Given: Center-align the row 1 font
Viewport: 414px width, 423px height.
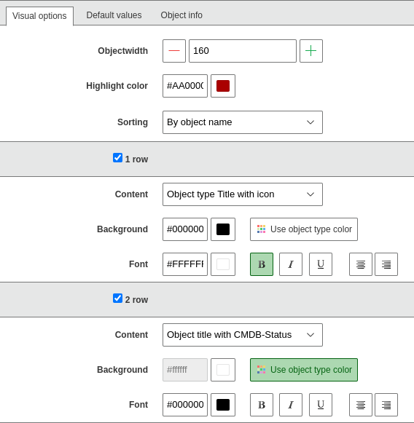Looking at the screenshot, I should [x=361, y=264].
